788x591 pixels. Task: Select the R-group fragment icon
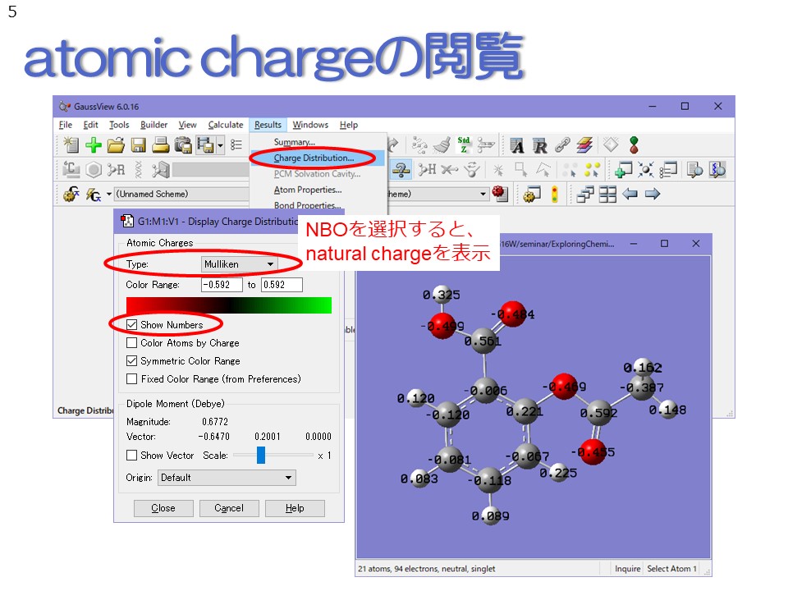pyautogui.click(x=116, y=170)
